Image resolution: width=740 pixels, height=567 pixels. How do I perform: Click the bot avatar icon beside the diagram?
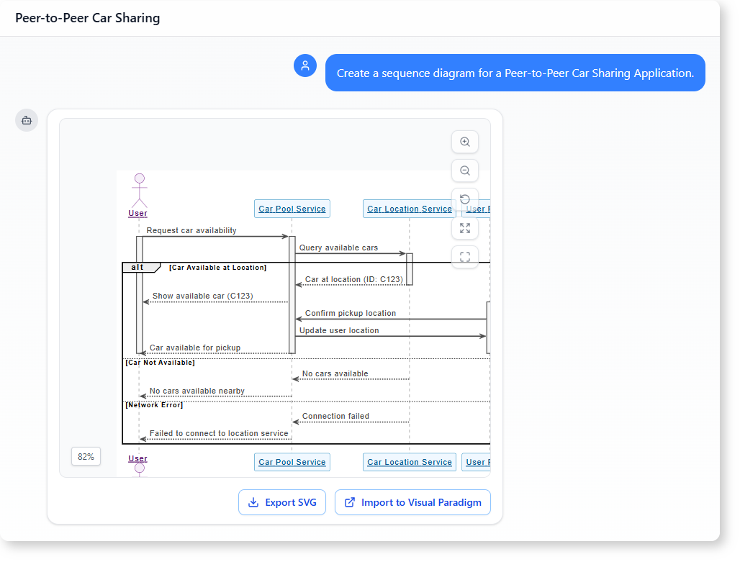(x=27, y=120)
